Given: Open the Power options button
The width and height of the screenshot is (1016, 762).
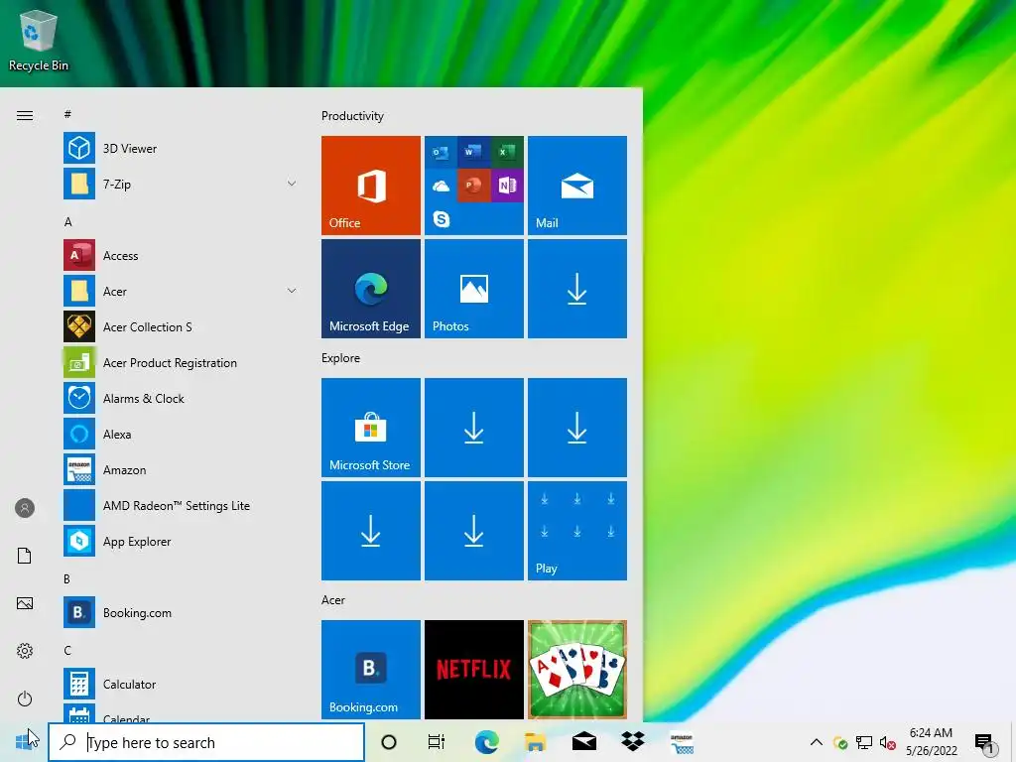Looking at the screenshot, I should pyautogui.click(x=25, y=698).
